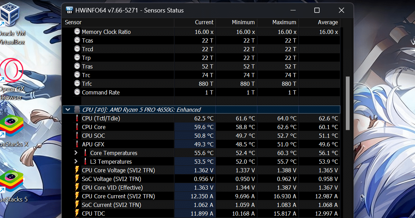Click the vertical scrollbar thumb
415x218 pixels.
point(348,103)
